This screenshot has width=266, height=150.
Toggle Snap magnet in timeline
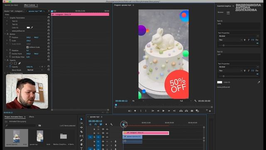96,125
